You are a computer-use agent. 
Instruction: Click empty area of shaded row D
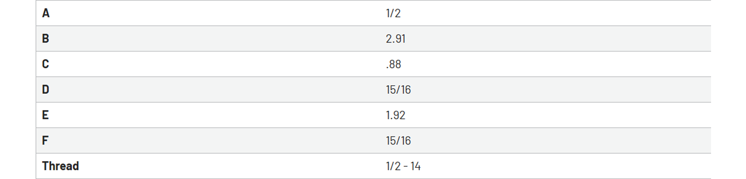pyautogui.click(x=554, y=89)
